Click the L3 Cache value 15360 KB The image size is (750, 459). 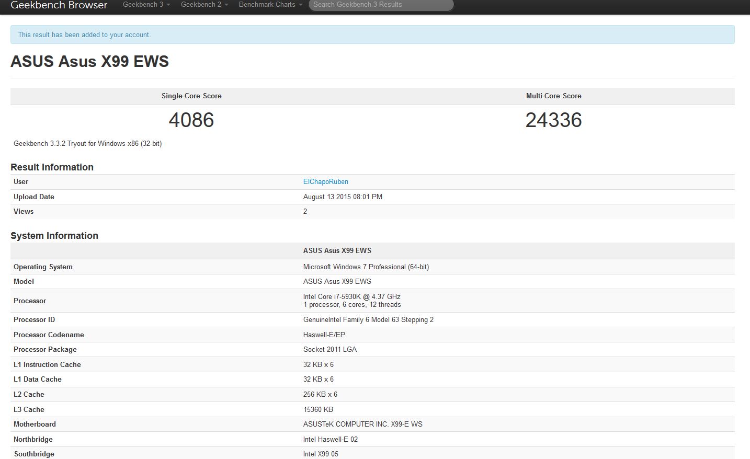point(318,409)
